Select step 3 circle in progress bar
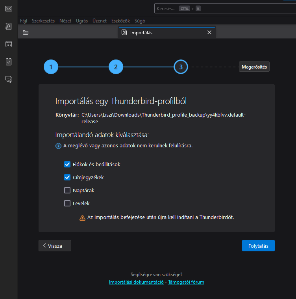The height and width of the screenshot is (299, 296). 181,67
